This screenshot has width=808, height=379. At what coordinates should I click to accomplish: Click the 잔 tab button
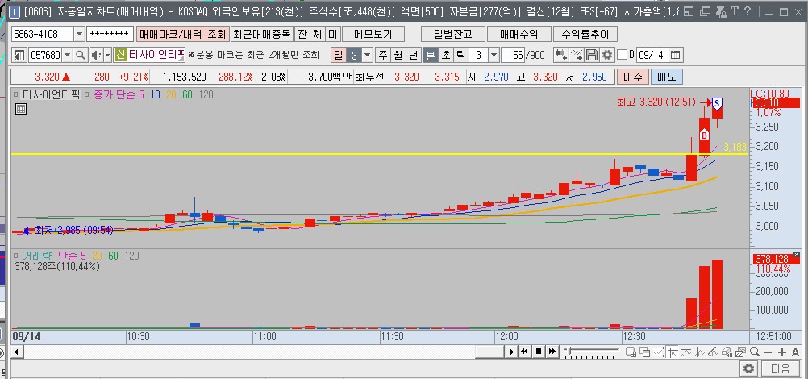point(302,35)
